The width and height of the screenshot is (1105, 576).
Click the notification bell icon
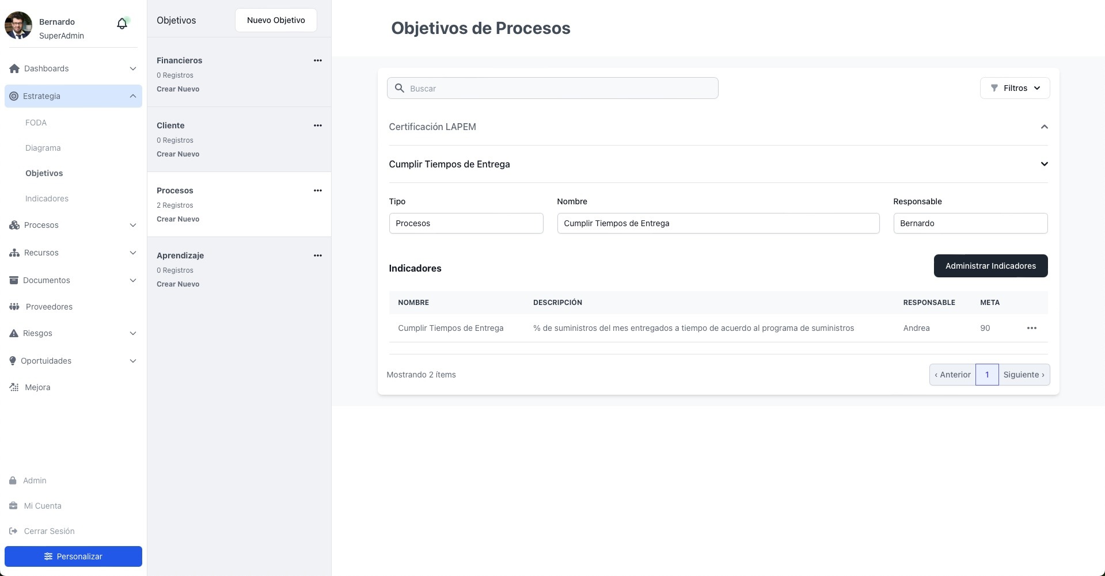(122, 24)
